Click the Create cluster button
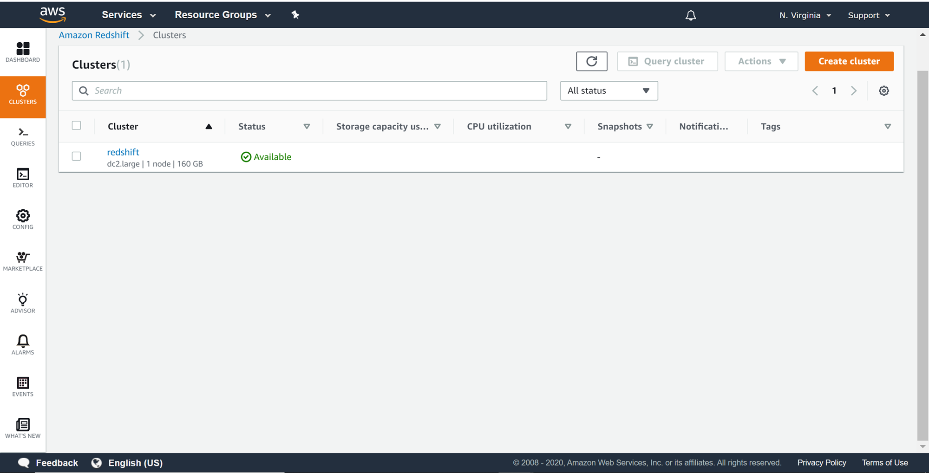 (x=849, y=61)
